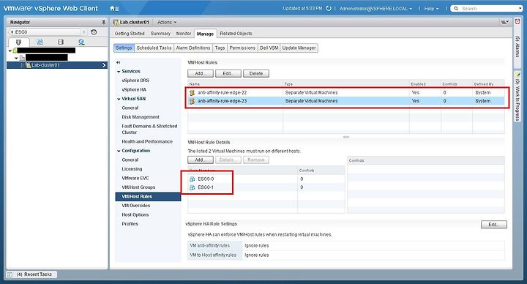Open the Administrator@VSPHERE.LOCAL user dropdown
This screenshot has width=527, height=284.
coord(375,9)
